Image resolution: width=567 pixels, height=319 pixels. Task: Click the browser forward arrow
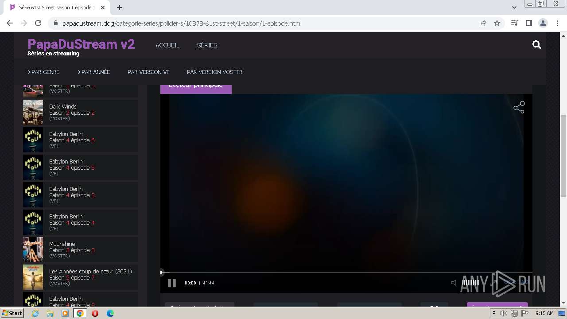(24, 23)
